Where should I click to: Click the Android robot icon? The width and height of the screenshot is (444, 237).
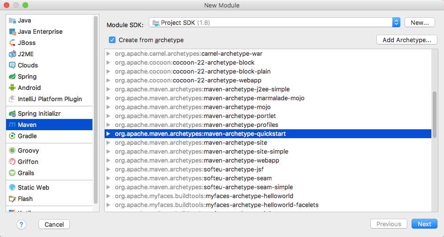(x=12, y=88)
